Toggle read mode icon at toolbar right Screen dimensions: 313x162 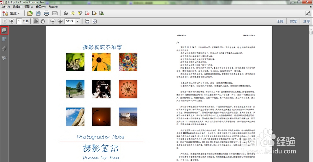click(x=308, y=13)
